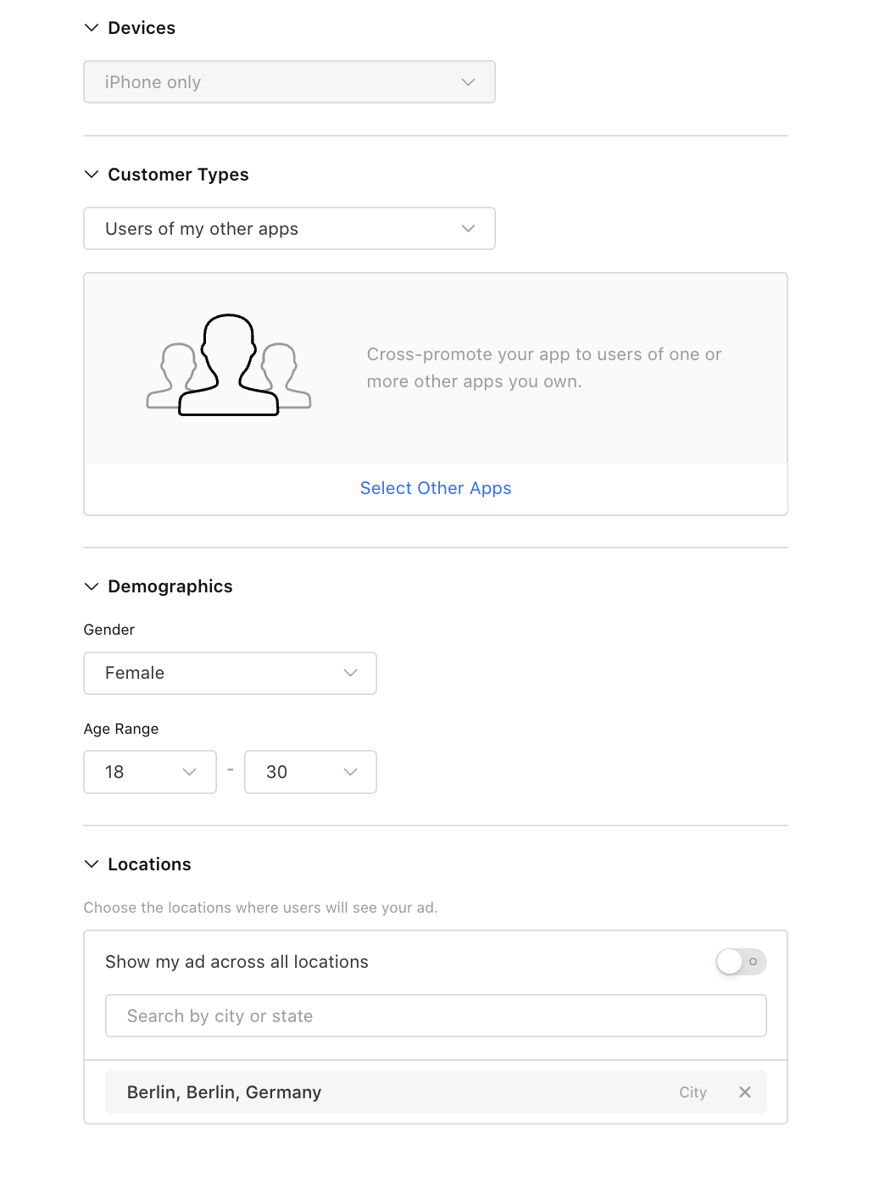Click the Customer Types section heading
890x1183 pixels.
178,175
